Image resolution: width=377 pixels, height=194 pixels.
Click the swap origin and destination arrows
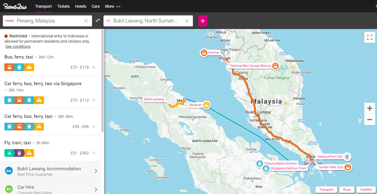pyautogui.click(x=98, y=21)
